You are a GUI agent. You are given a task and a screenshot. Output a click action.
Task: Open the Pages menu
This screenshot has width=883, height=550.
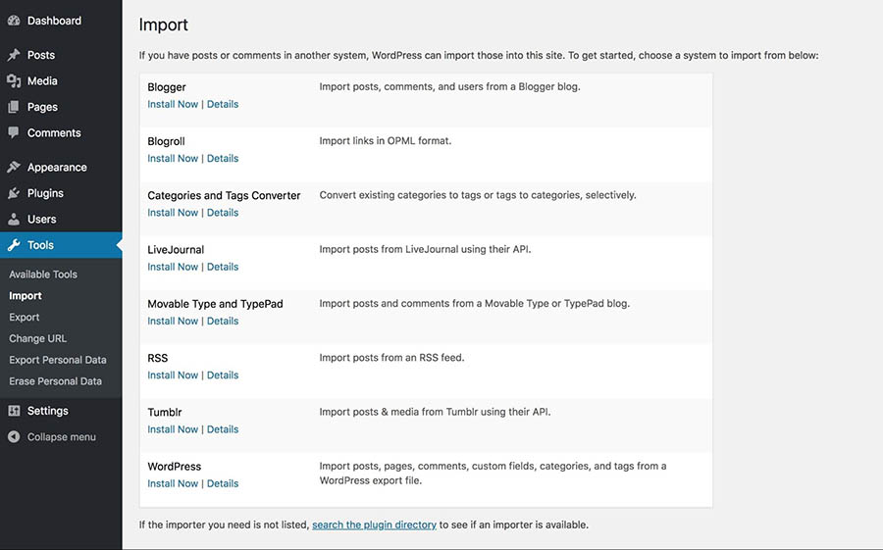point(43,107)
